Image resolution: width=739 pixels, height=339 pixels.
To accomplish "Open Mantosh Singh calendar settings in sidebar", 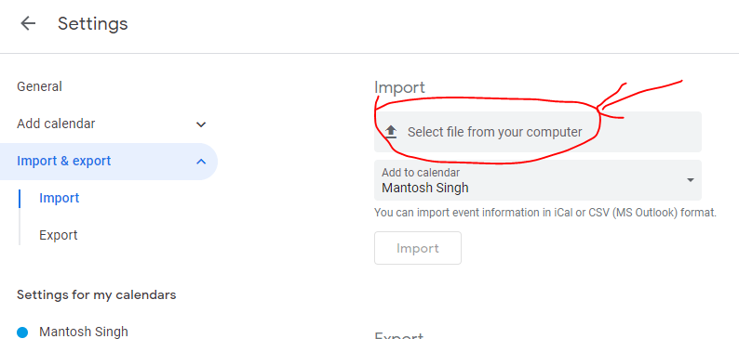I will (84, 332).
